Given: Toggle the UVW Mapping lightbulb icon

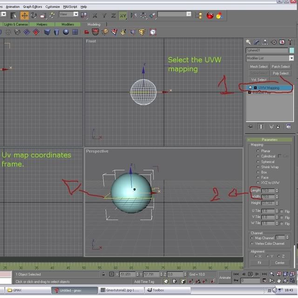Looking at the screenshot, I should pyautogui.click(x=251, y=88).
